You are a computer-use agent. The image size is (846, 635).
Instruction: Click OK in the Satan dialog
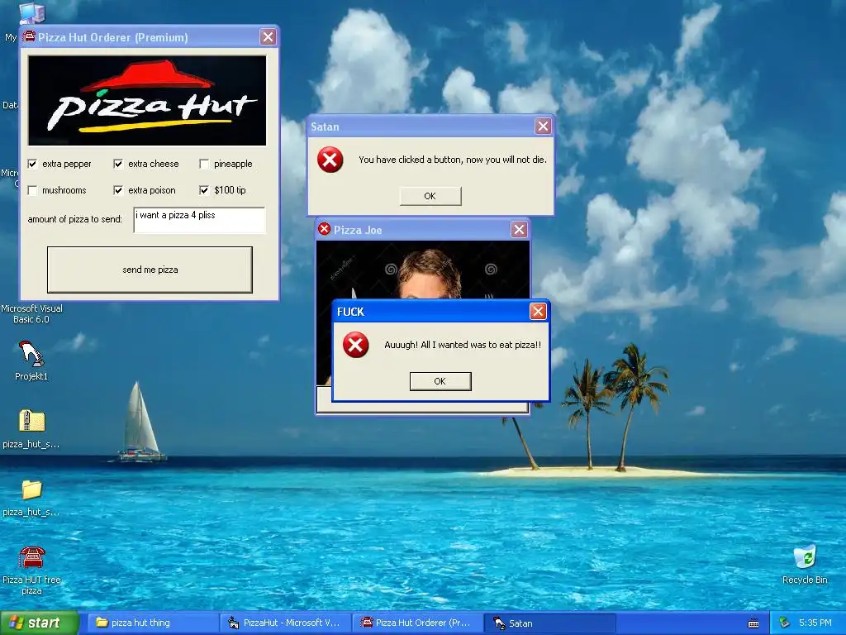[430, 196]
